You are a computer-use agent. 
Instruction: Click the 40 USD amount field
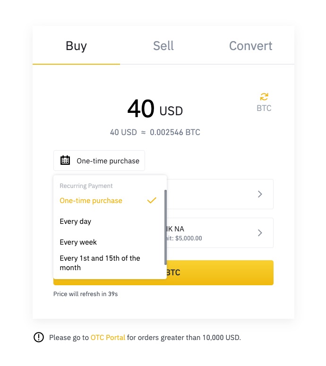[x=155, y=110]
